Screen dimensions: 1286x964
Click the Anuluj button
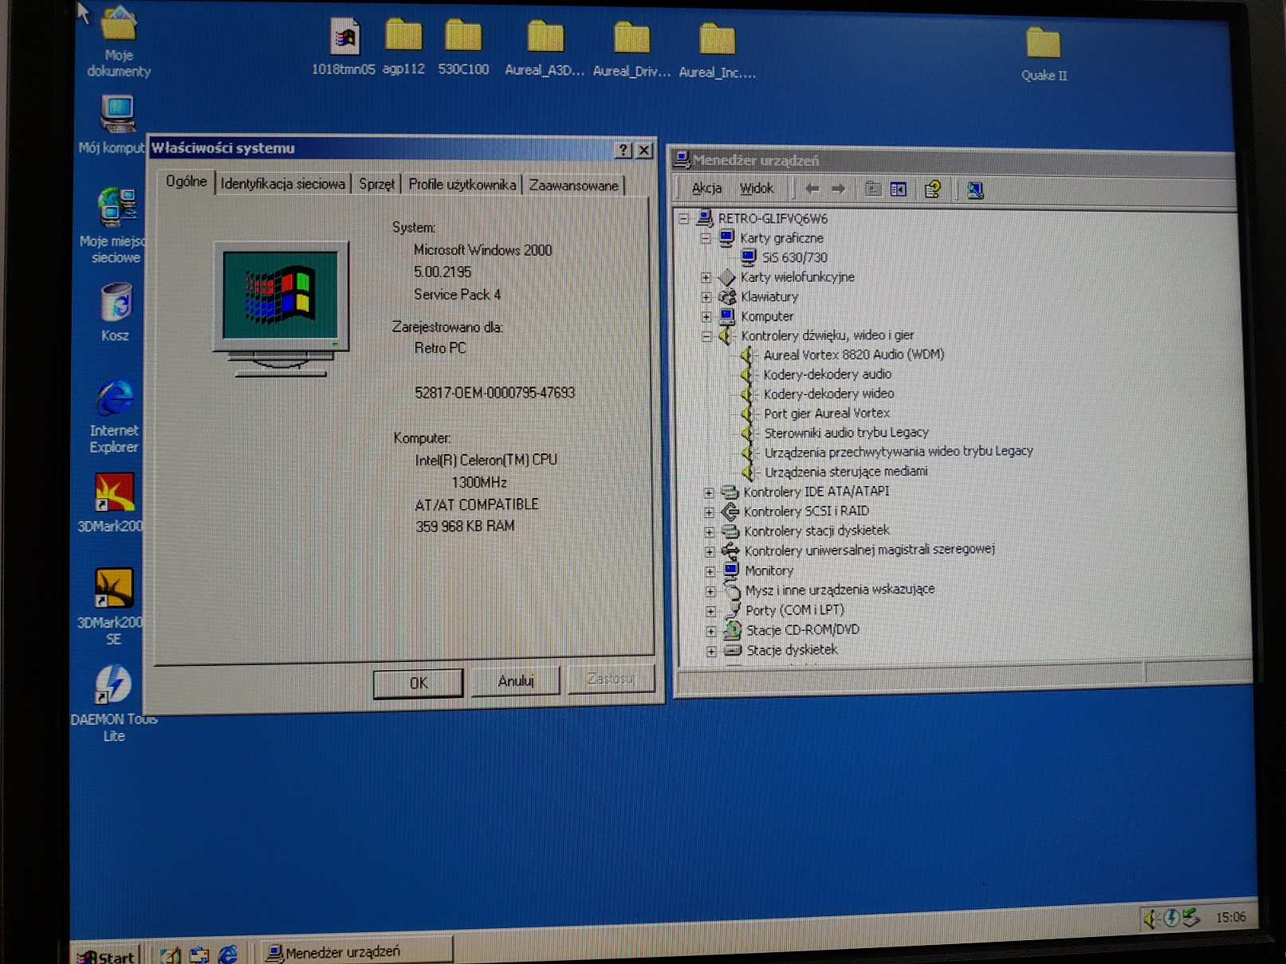pos(515,681)
